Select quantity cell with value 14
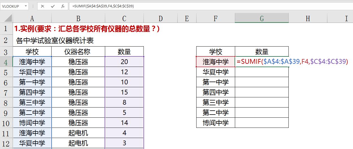The height and width of the screenshot is (149, 353). point(124,123)
